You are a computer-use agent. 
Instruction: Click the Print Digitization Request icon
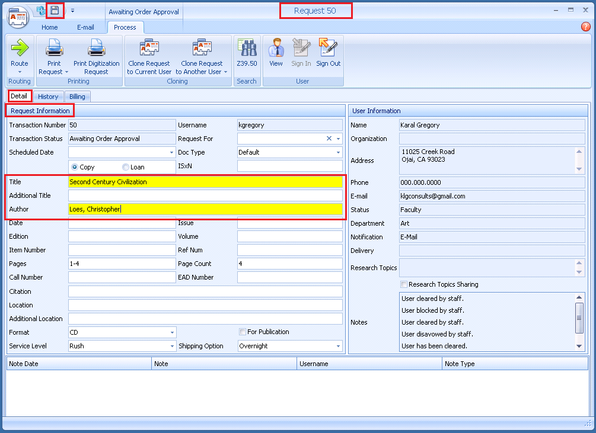click(x=96, y=48)
